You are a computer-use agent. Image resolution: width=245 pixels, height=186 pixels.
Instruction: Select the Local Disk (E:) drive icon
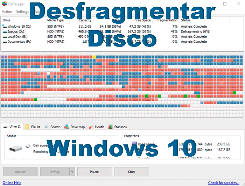[x=5, y=37]
